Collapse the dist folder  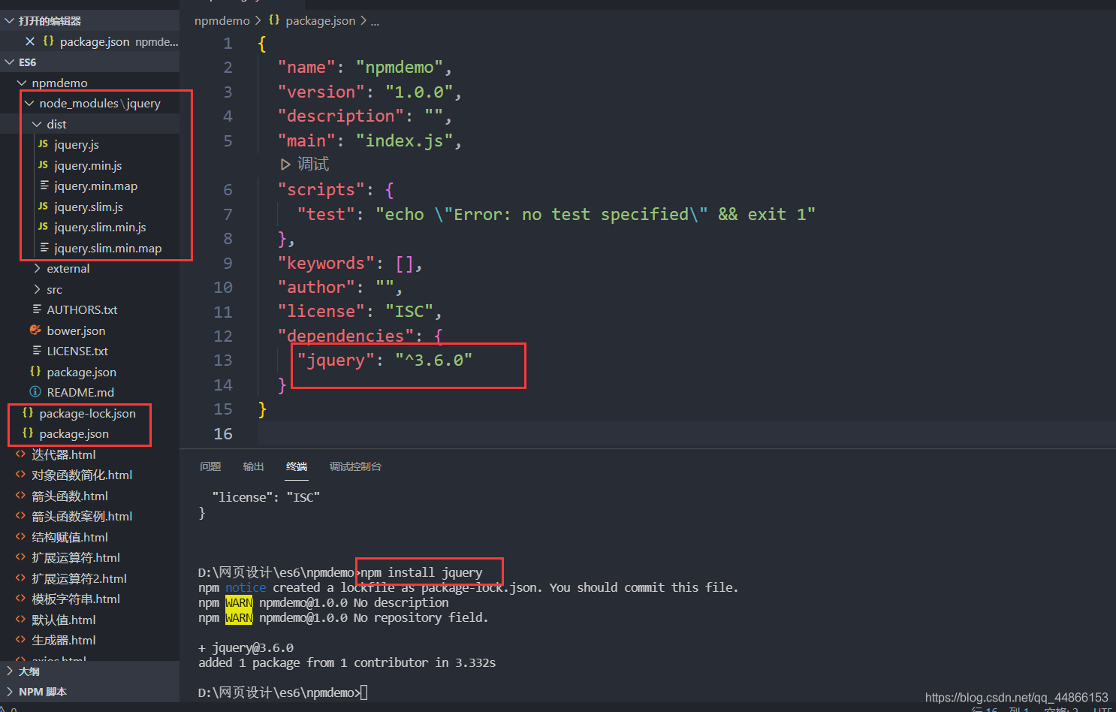pos(37,124)
